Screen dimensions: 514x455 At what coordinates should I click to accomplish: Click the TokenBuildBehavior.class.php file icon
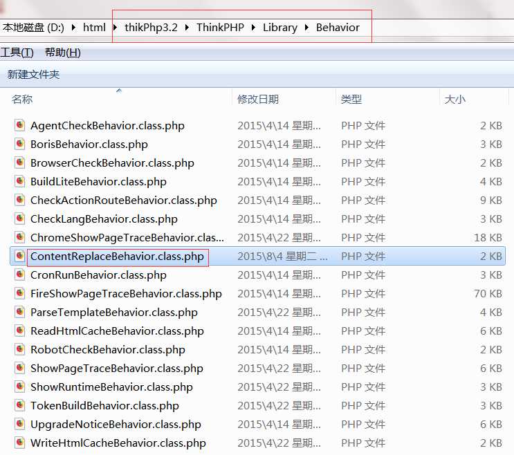(x=19, y=405)
